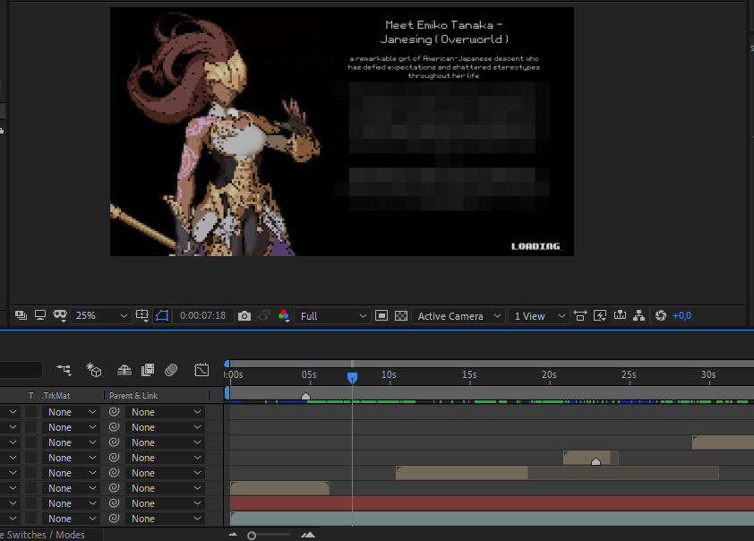Open the RGB channel and color management icon

click(284, 316)
